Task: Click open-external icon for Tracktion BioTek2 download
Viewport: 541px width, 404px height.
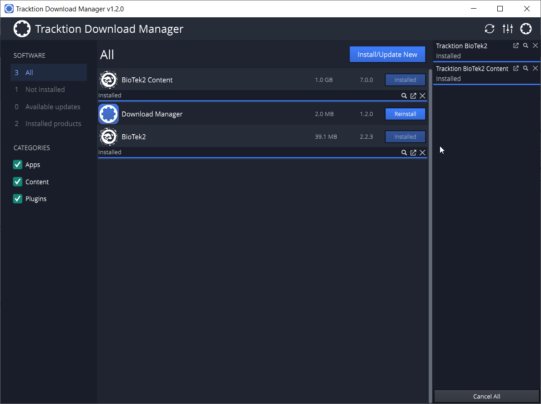Action: tap(516, 46)
